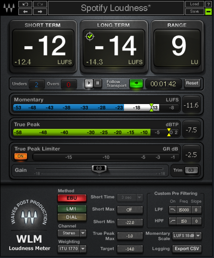The width and height of the screenshot is (214, 258).
Task: Click the Unders counter showing 2
Action: [37, 84]
